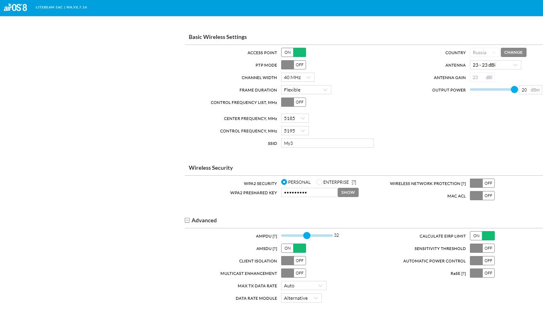Open the Max TX Data Rate dropdown
This screenshot has width=543, height=313.
pos(304,286)
